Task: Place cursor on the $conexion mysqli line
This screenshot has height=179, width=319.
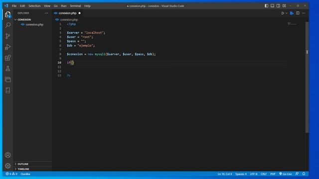Action: (x=111, y=54)
